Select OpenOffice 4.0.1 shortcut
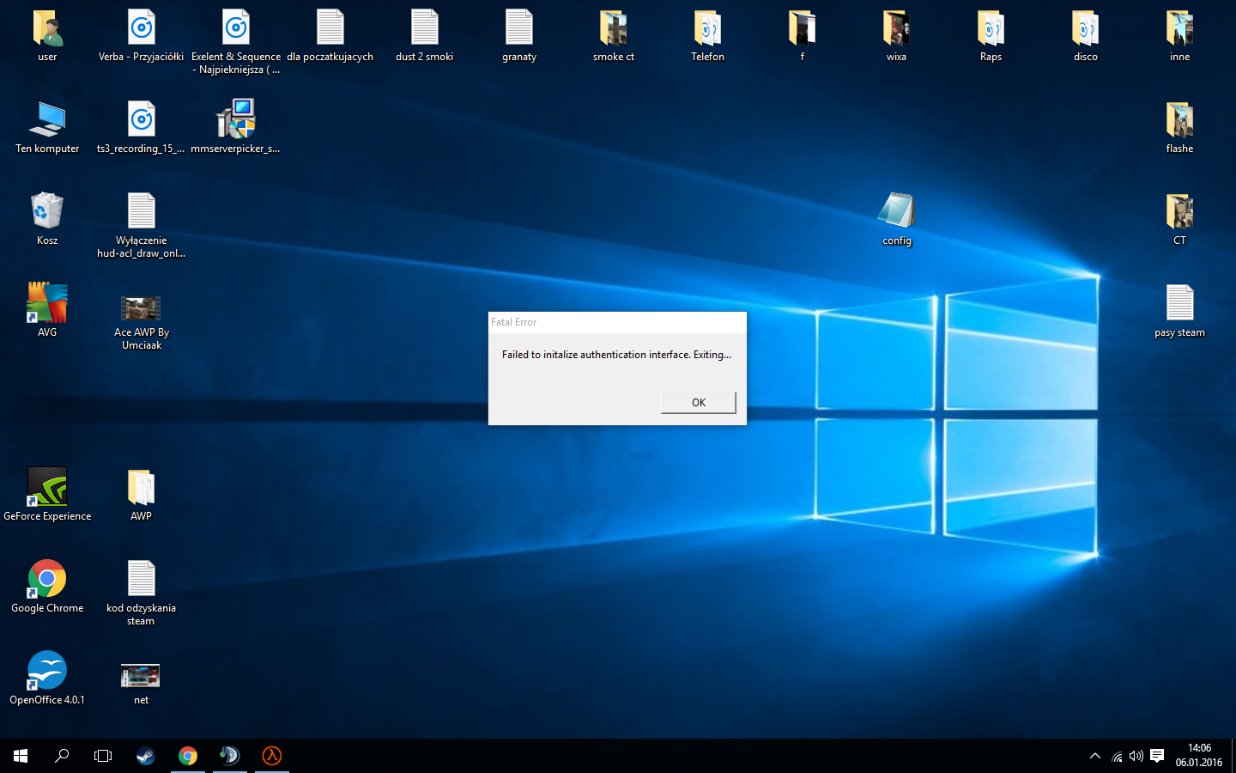Screen dimensions: 1236x773 tap(47, 679)
